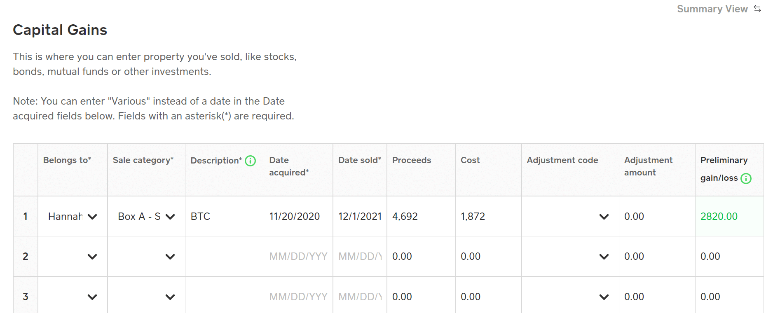The width and height of the screenshot is (773, 313).
Task: Click the 12/1/2021 date sold field
Action: [x=360, y=216]
